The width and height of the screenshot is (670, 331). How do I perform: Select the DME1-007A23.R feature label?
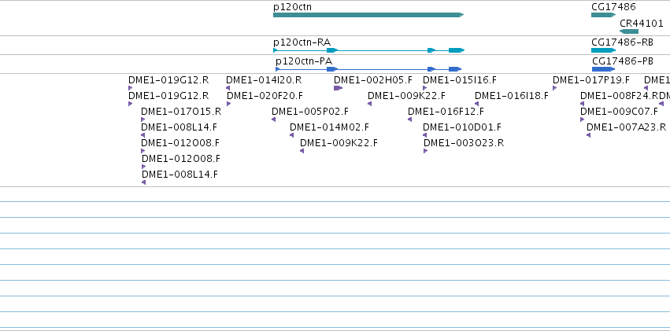tap(627, 127)
